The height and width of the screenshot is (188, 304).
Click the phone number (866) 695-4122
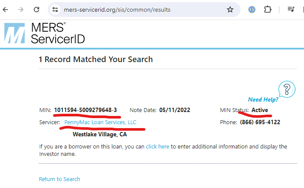[260, 122]
